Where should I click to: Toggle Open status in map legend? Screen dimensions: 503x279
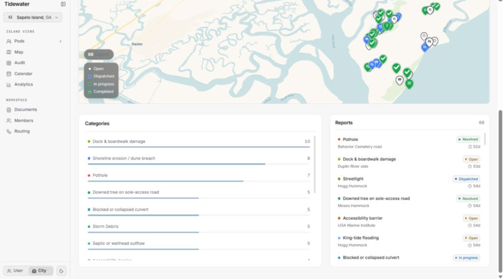(96, 69)
